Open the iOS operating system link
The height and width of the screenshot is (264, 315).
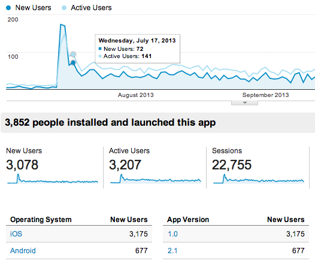tap(16, 234)
